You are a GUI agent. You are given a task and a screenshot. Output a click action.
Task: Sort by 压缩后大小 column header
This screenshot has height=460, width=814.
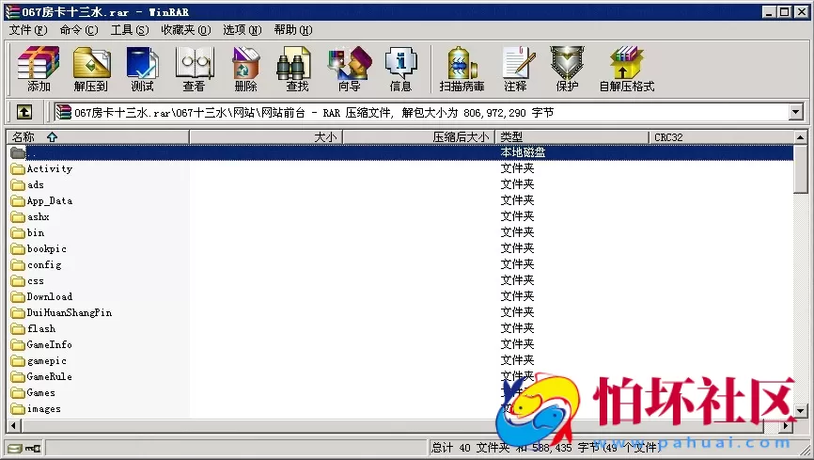tap(419, 137)
